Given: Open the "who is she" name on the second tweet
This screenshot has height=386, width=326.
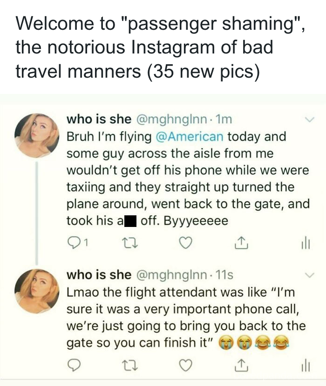Looking at the screenshot, I should (99, 274).
